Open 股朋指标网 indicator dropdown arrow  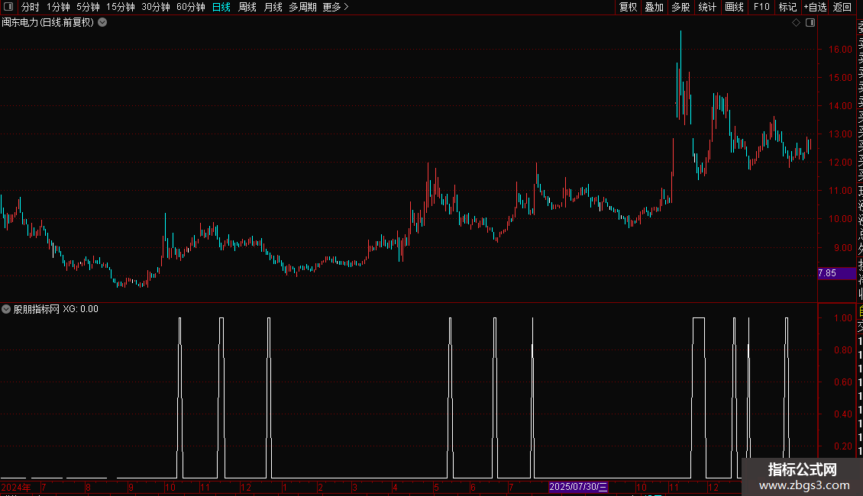(x=6, y=309)
